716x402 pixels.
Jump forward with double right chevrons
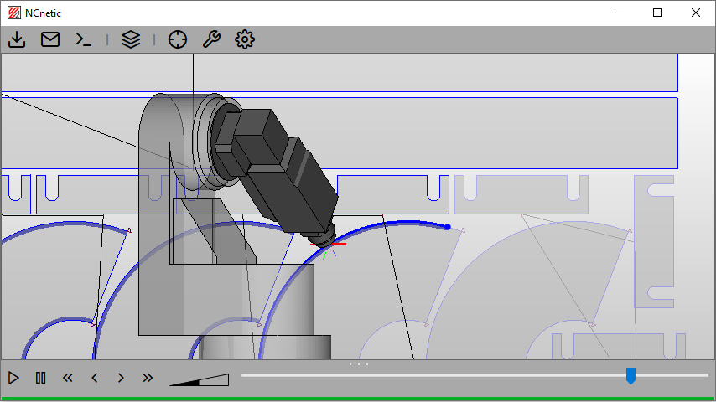pos(148,378)
